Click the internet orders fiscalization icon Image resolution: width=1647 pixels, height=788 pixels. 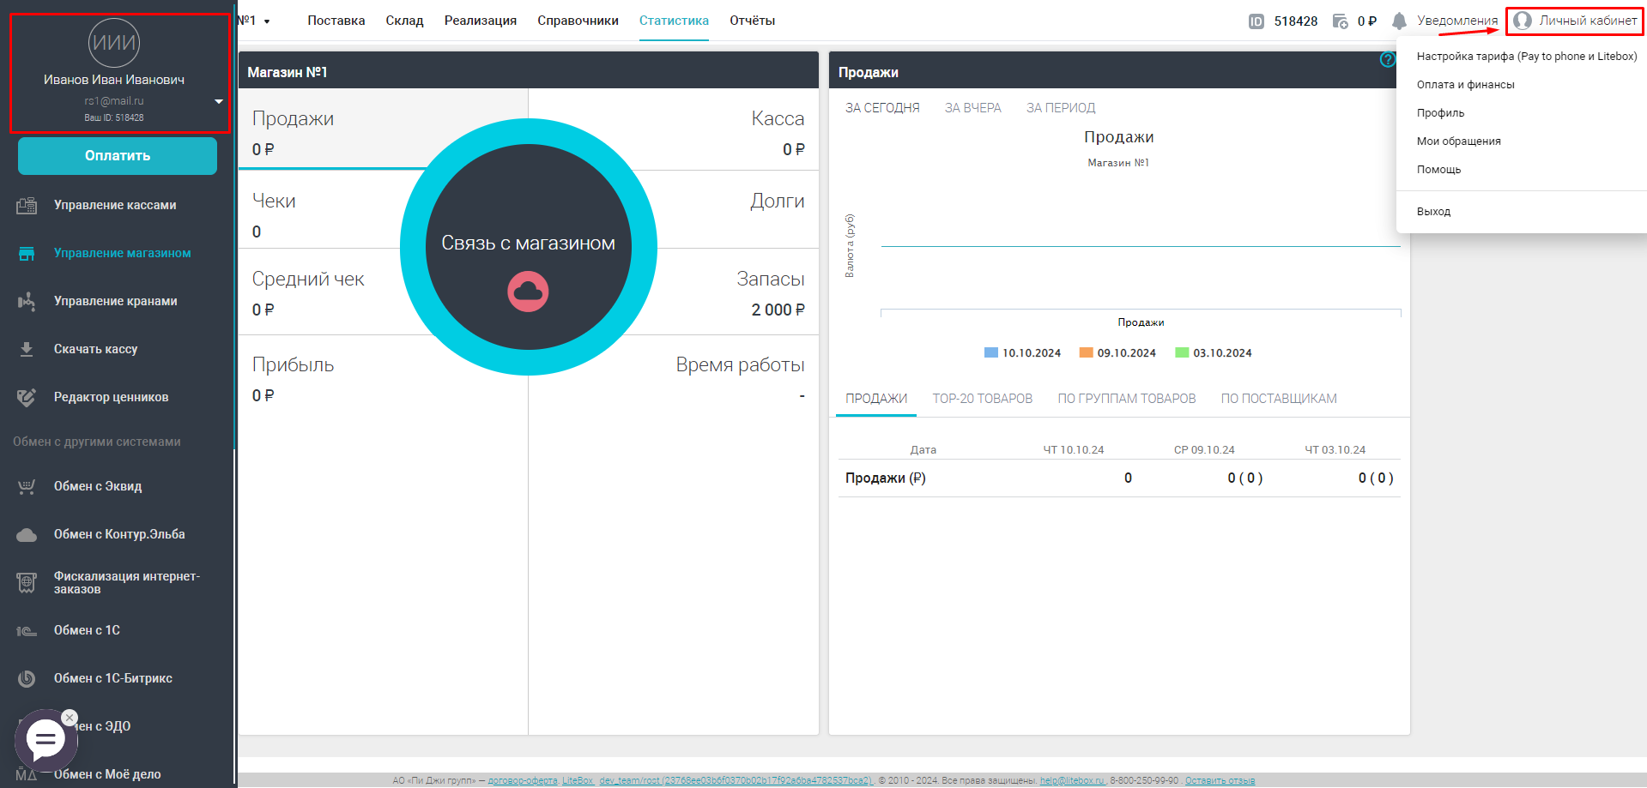click(x=27, y=582)
